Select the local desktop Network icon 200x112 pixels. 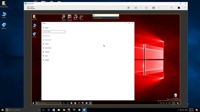click(x=4, y=26)
